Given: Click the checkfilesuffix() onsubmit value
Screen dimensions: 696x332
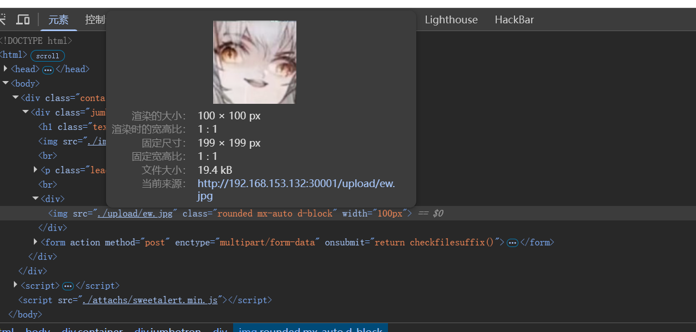Looking at the screenshot, I should [435, 242].
